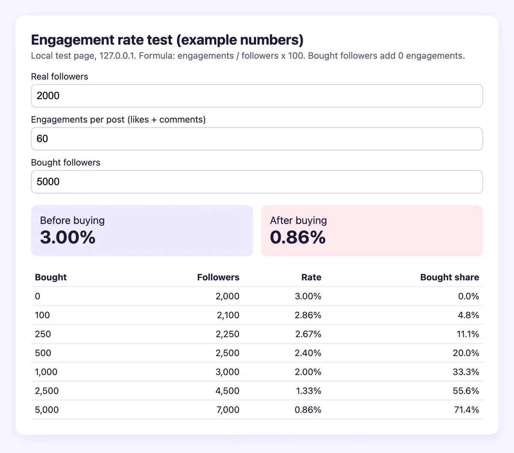Click the '4,500' followers cell
Viewport: 514px width, 453px height.
click(x=227, y=391)
